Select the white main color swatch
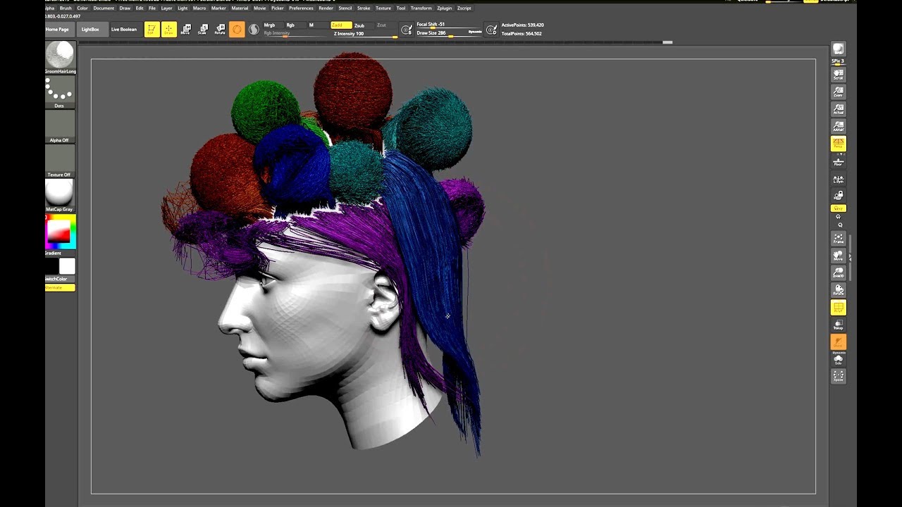 point(67,266)
